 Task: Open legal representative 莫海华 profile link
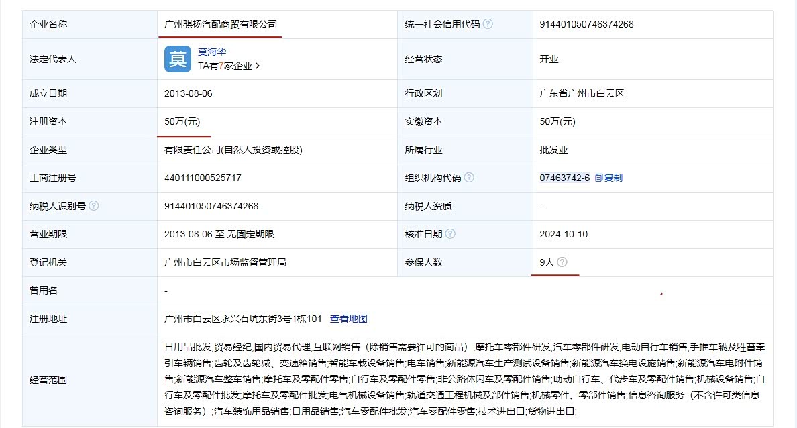212,52
